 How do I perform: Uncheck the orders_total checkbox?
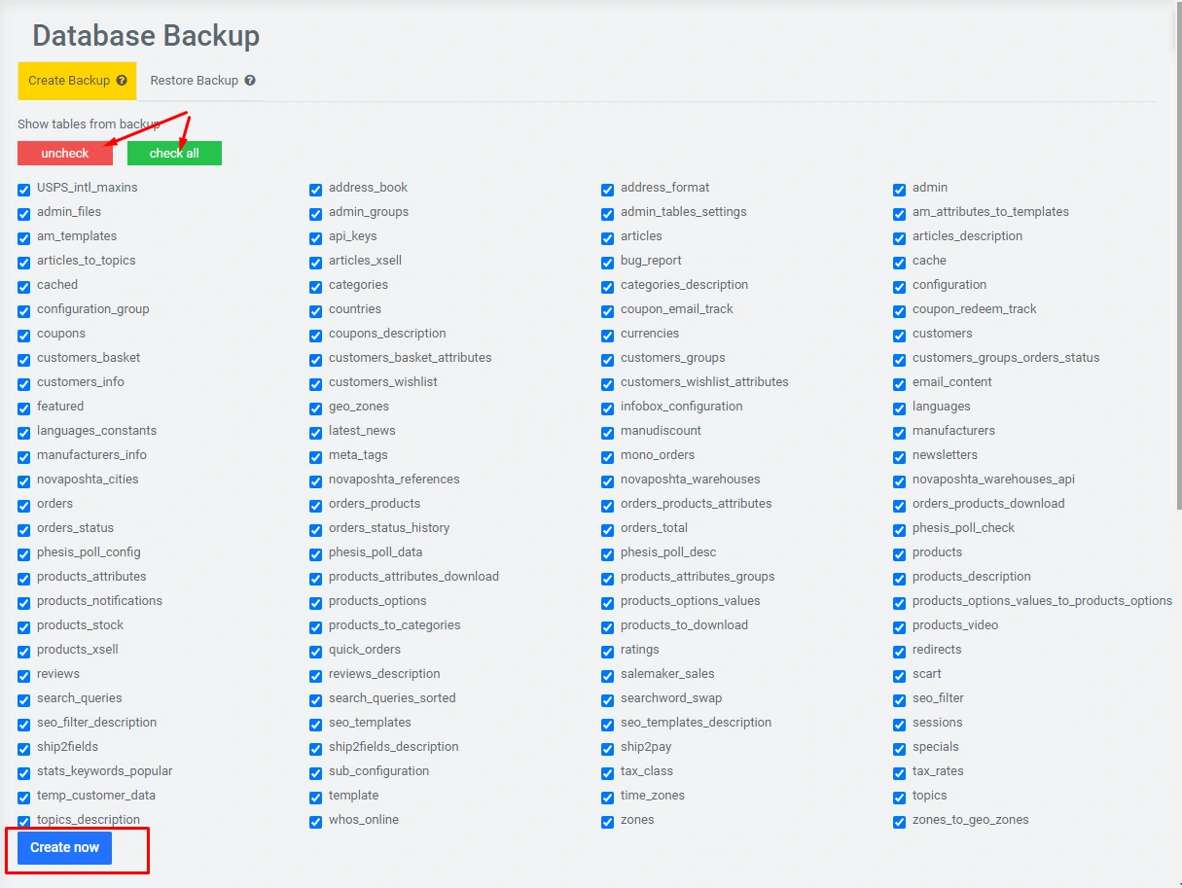point(608,529)
